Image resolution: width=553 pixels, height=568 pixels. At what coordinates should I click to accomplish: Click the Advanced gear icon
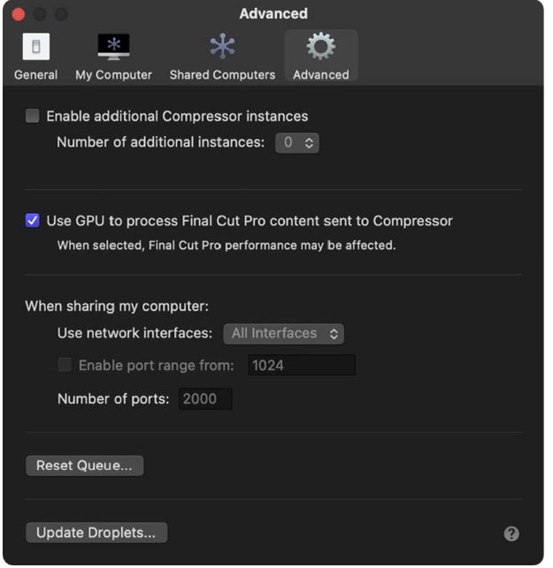[x=320, y=47]
